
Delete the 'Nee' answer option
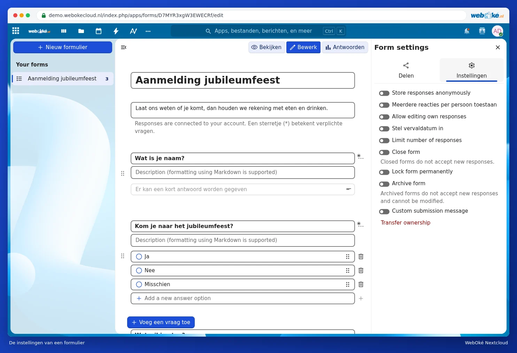point(361,270)
